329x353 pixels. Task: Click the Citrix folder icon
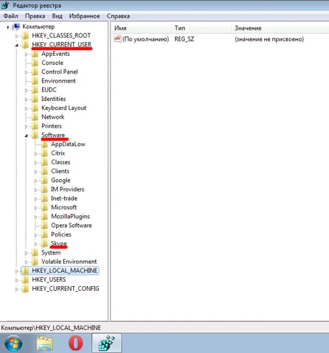(x=44, y=153)
